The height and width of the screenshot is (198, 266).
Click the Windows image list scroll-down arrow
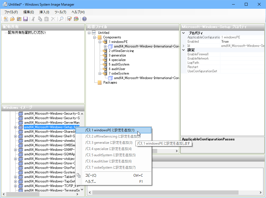tap(82, 190)
